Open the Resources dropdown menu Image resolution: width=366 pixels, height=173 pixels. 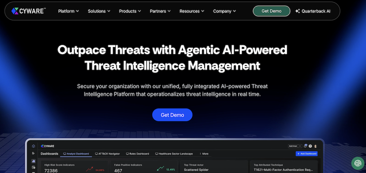192,11
